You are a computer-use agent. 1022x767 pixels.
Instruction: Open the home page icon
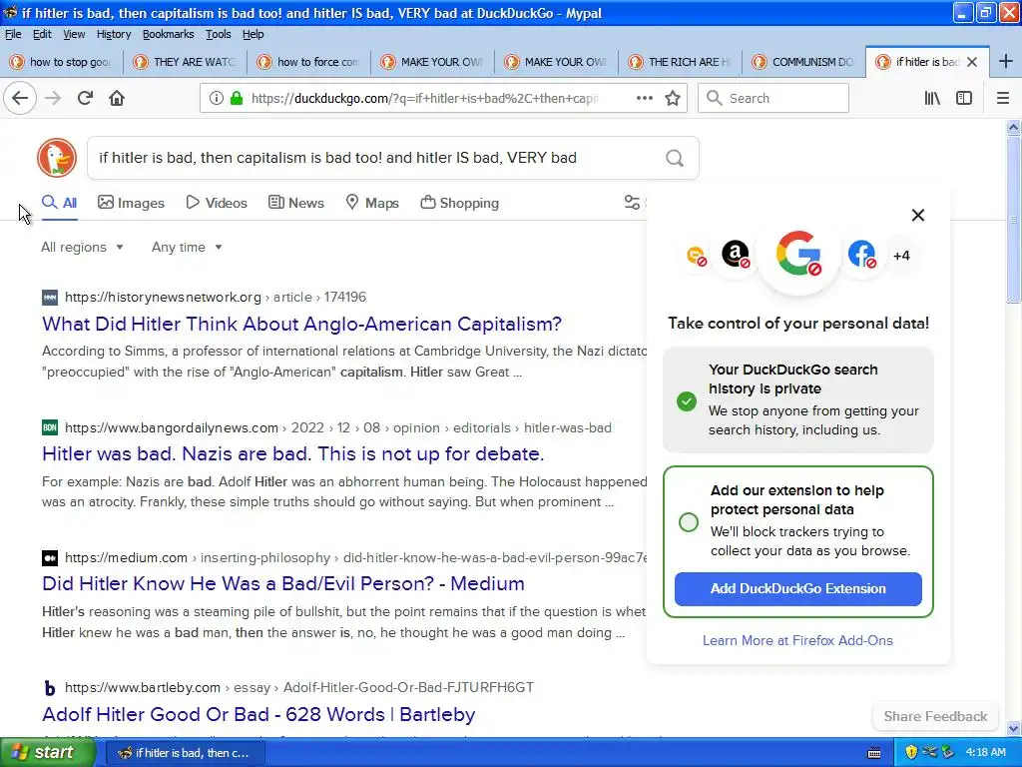click(117, 99)
